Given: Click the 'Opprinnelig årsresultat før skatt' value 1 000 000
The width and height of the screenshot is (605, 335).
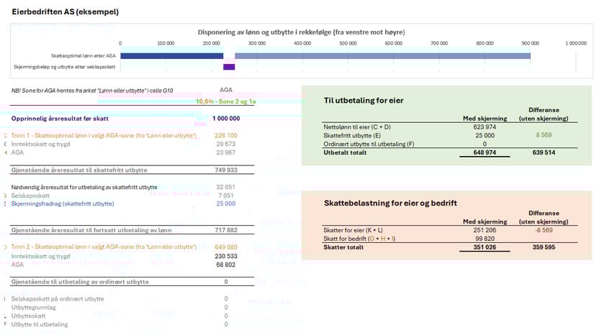Looking at the screenshot, I should click(x=225, y=118).
